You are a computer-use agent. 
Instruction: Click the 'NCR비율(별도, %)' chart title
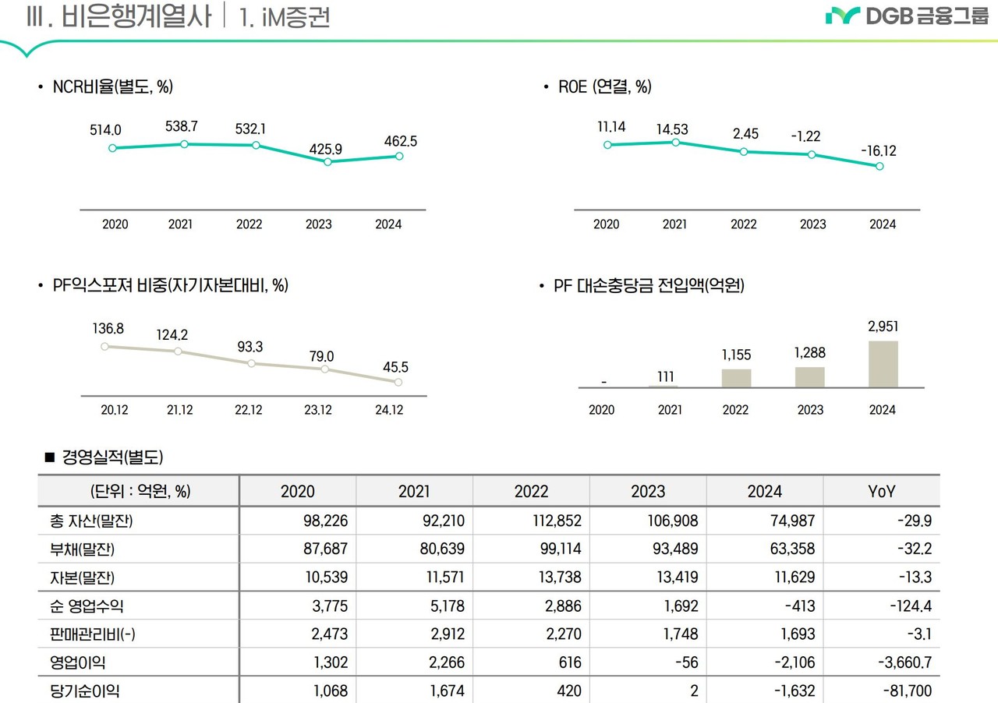point(112,87)
